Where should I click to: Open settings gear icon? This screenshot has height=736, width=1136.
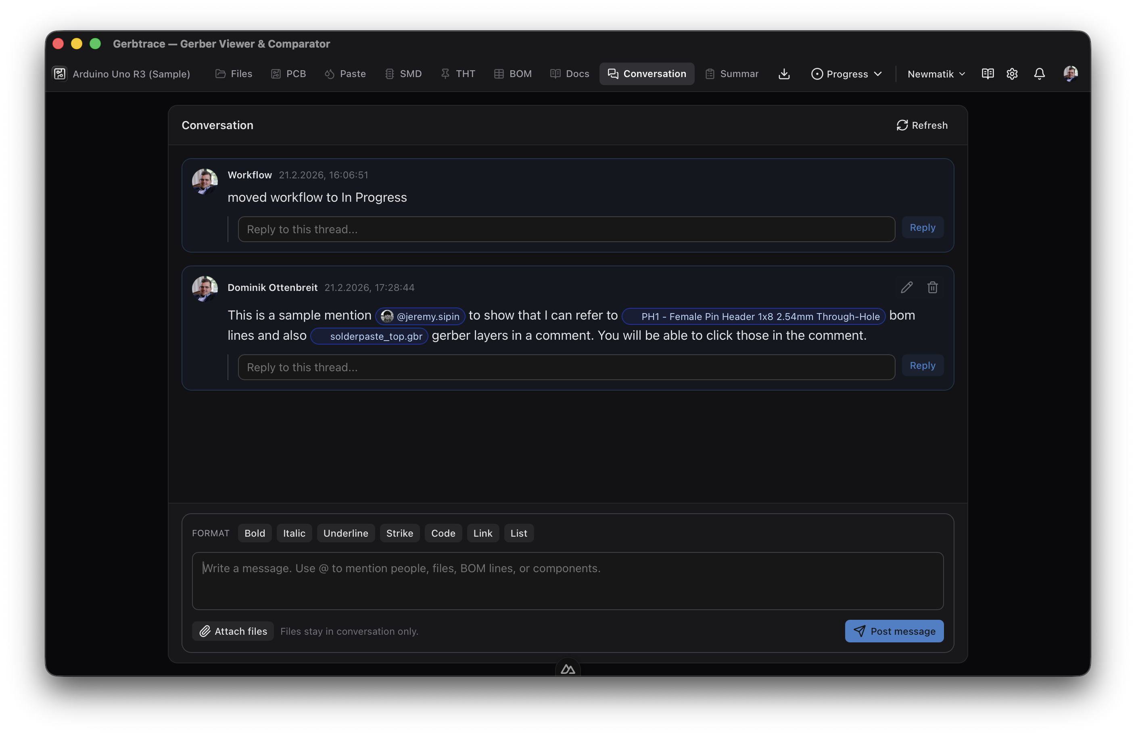point(1012,74)
